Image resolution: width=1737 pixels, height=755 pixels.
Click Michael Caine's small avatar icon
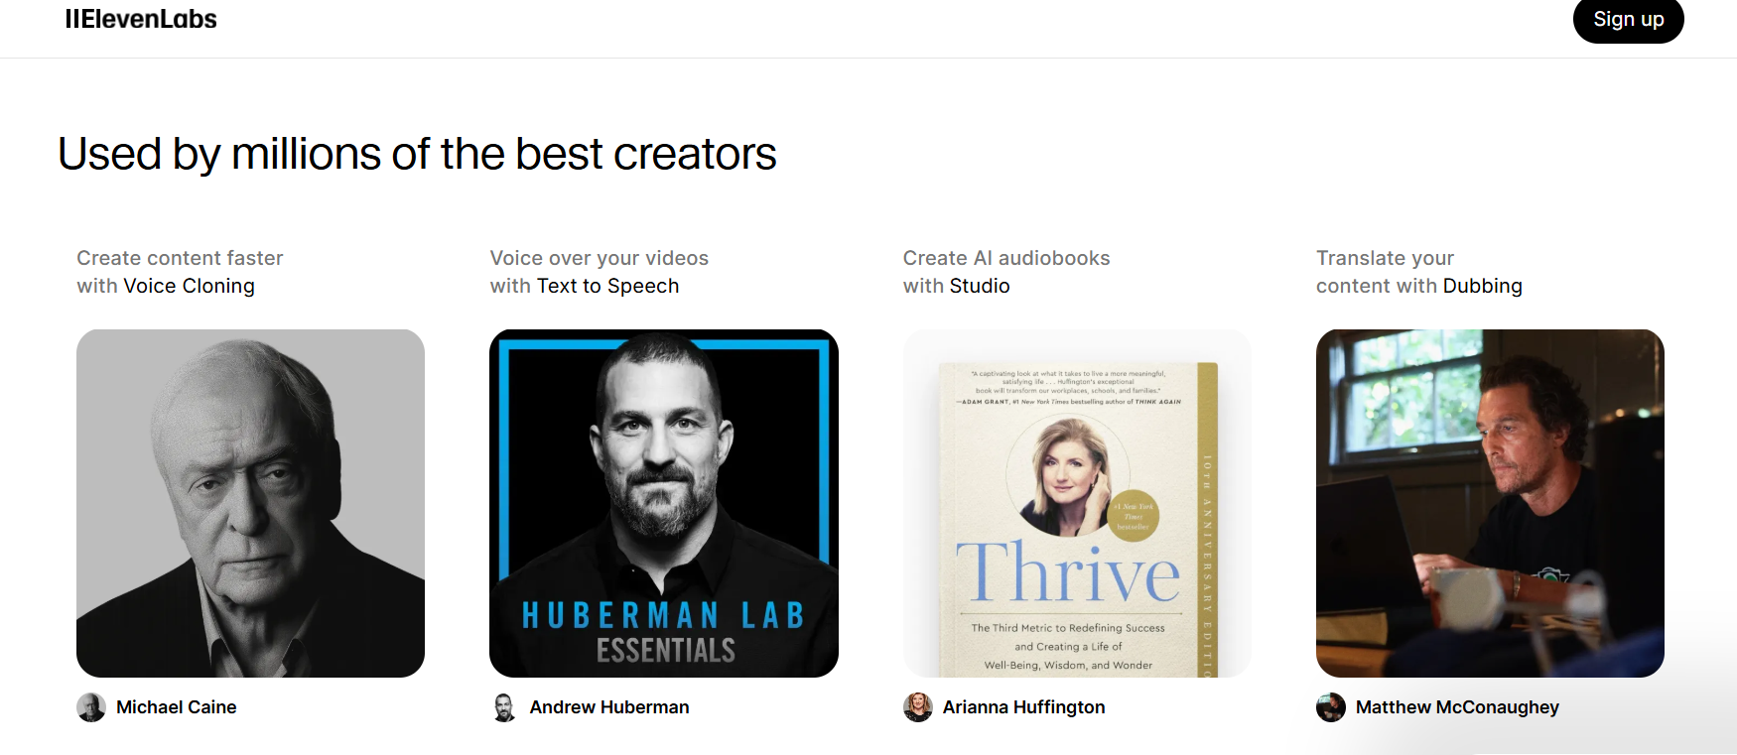91,707
